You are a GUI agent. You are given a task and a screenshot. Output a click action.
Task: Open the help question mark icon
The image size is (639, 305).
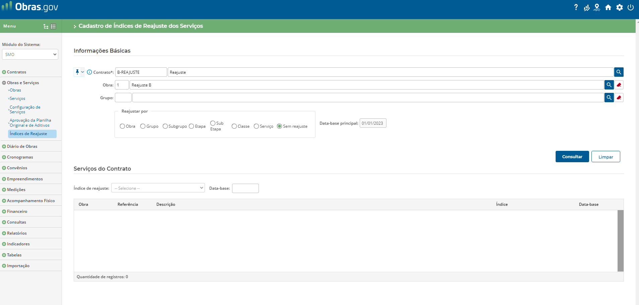[x=576, y=7]
